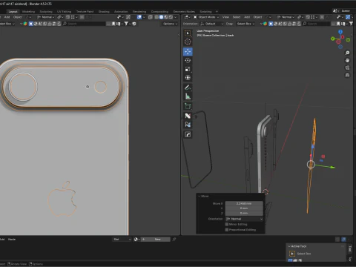Toggle solid viewport shading in left viewport

coord(162,17)
